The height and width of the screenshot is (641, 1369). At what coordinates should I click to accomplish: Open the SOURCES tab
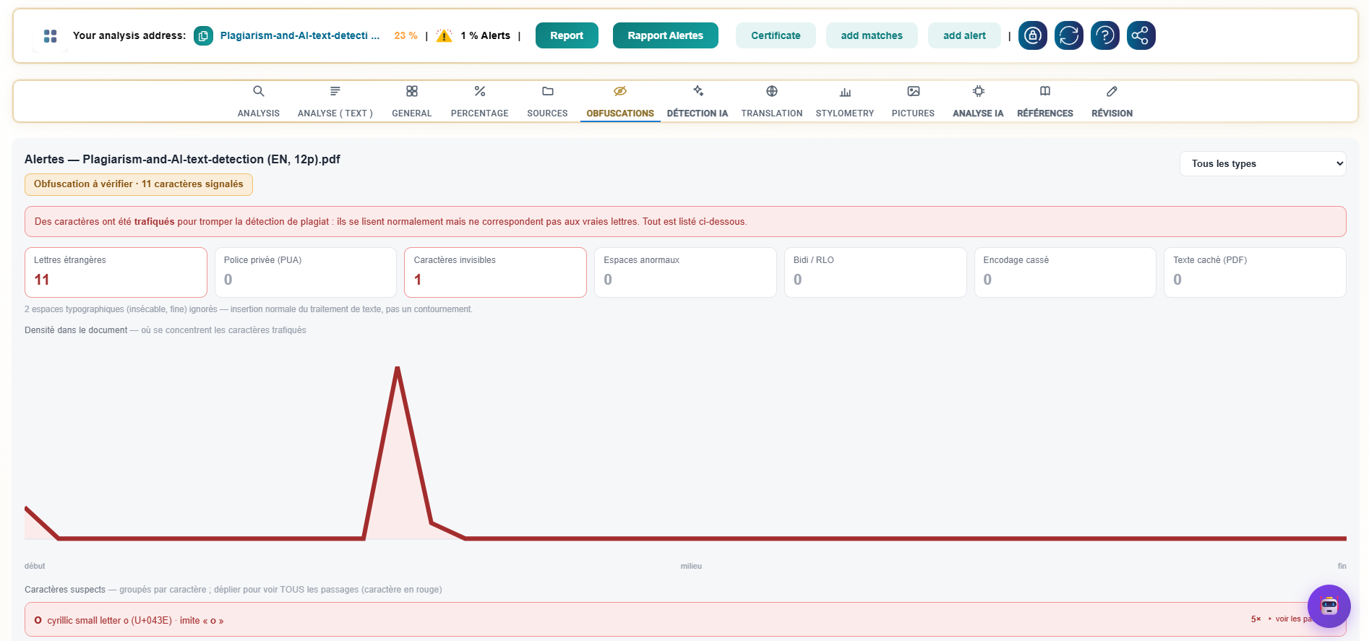point(548,113)
